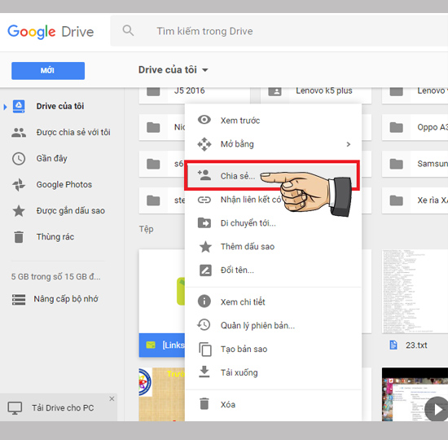Viewport: 448px width, 440px height.
Task: Click the Google Photos pinwheel icon
Action: (19, 185)
